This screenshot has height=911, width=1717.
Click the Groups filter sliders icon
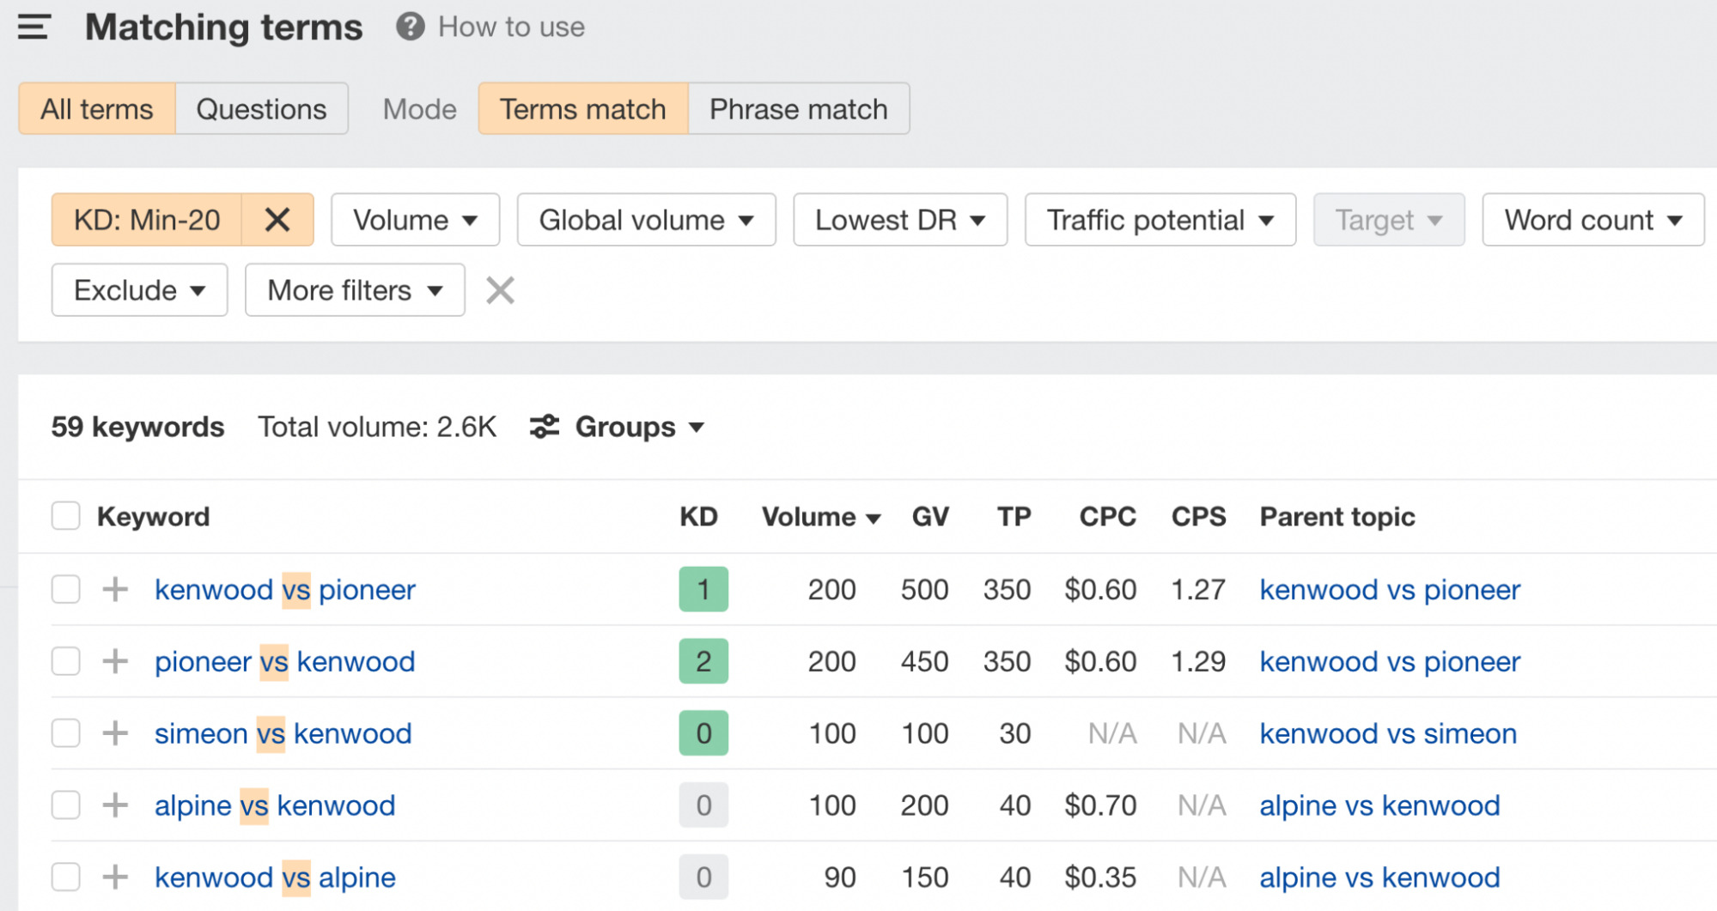pos(543,426)
